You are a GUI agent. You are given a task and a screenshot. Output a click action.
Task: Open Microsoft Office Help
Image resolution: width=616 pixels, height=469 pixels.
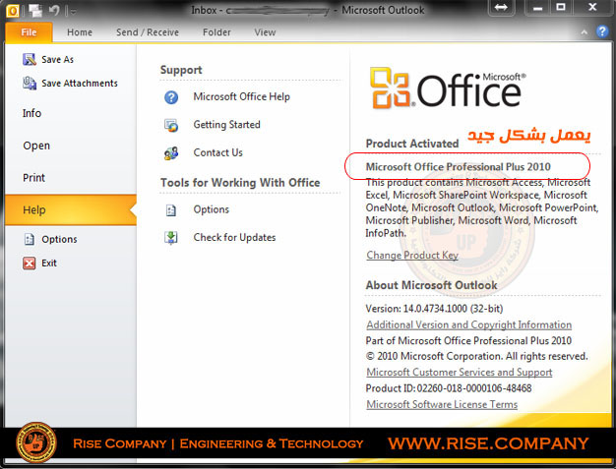(x=242, y=97)
